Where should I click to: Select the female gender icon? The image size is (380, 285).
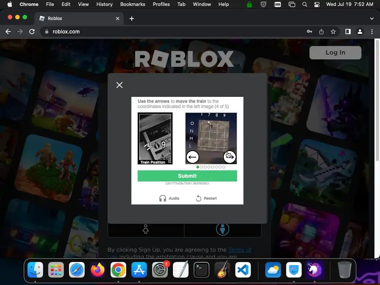[x=145, y=229]
